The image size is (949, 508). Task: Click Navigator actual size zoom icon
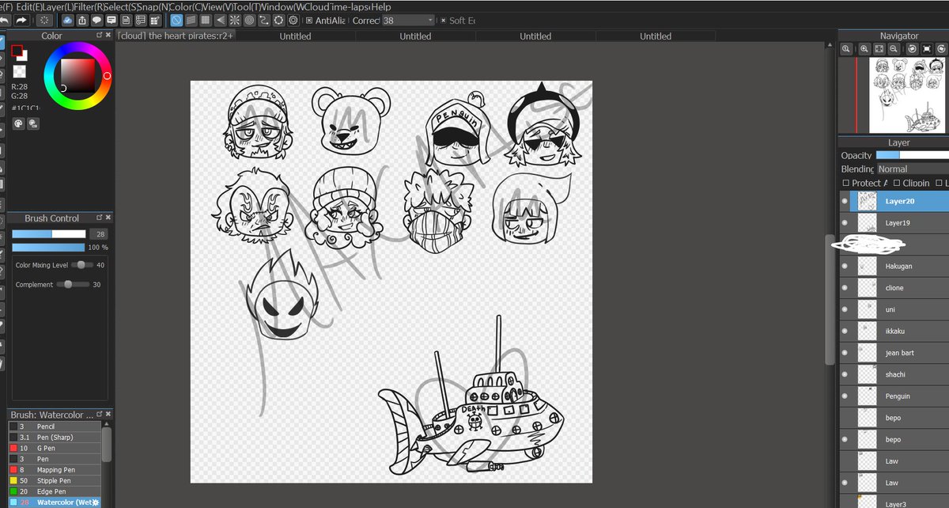tap(846, 49)
